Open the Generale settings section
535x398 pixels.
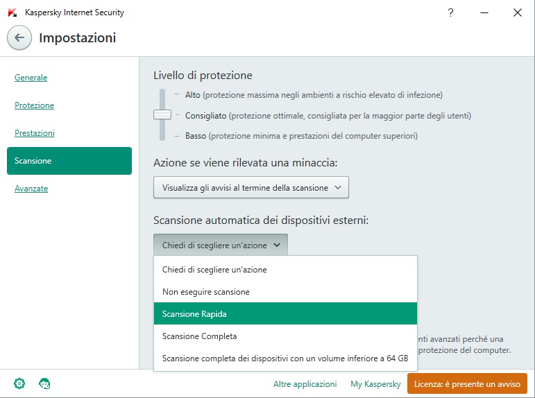tap(31, 78)
